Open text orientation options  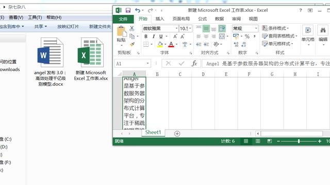pos(216,44)
